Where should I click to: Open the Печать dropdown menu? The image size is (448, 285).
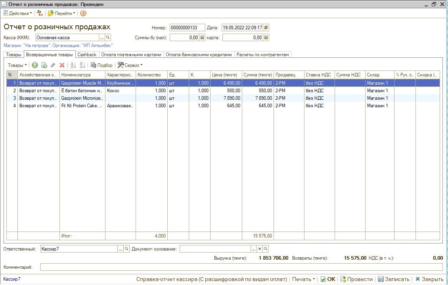point(304,279)
